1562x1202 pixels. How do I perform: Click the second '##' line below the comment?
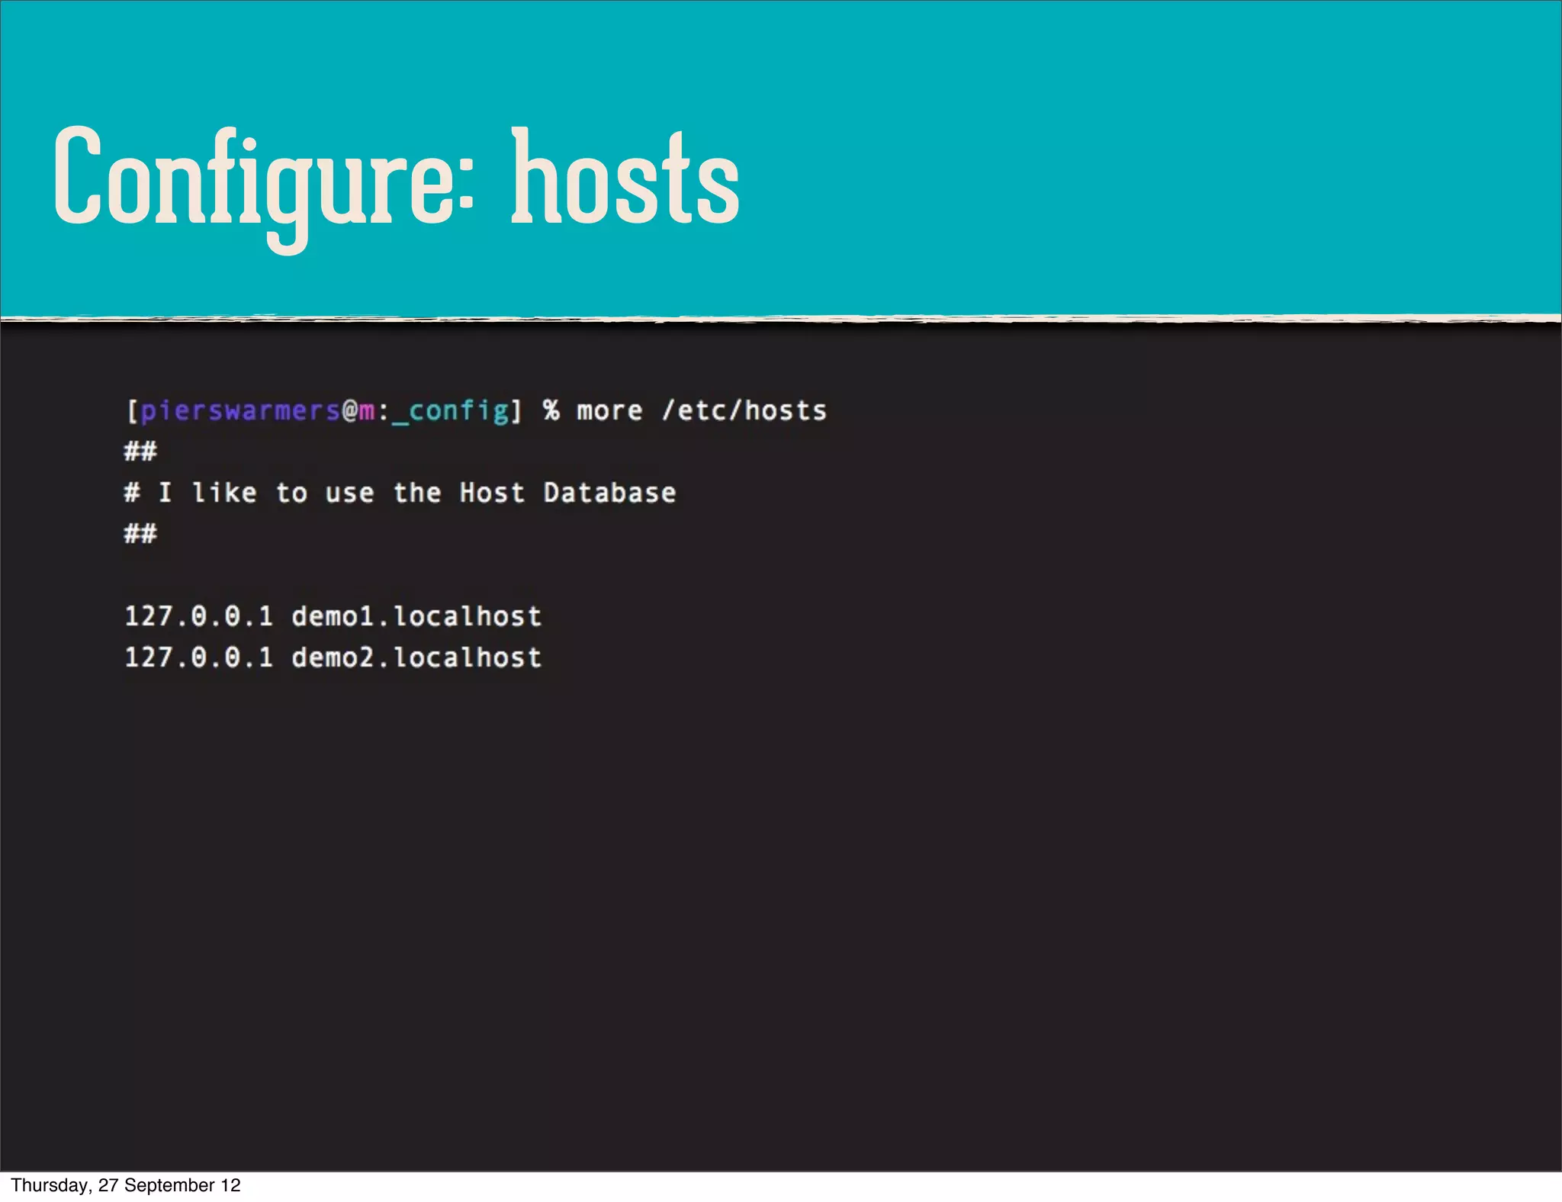click(140, 533)
